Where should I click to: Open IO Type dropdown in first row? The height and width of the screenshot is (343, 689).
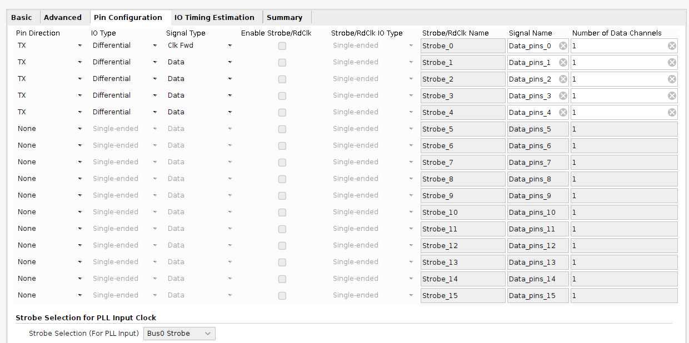124,46
